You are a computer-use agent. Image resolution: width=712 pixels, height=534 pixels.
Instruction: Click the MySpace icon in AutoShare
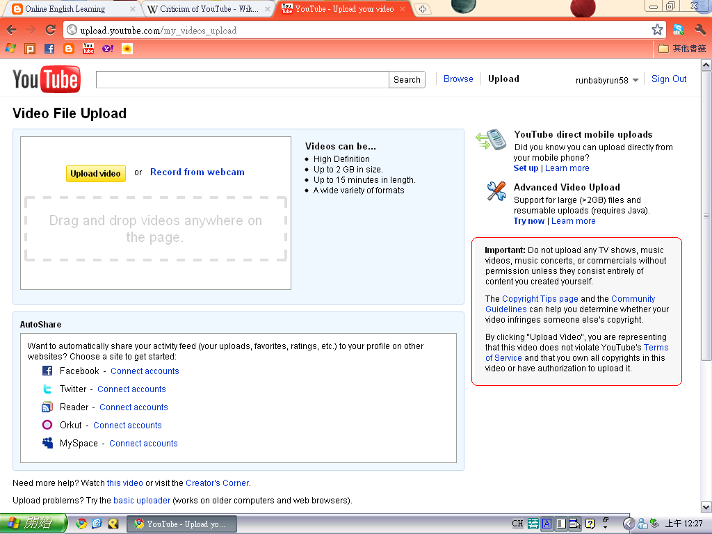(x=47, y=443)
